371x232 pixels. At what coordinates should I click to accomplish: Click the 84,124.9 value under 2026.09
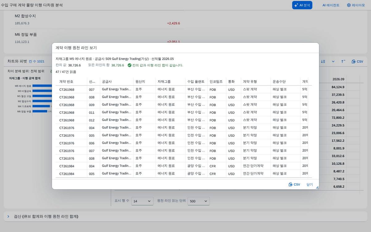coord(338,87)
